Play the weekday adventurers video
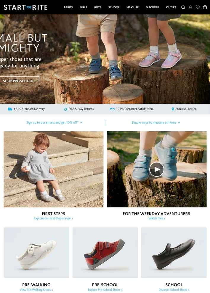This screenshot has width=210, height=293. 156,169
